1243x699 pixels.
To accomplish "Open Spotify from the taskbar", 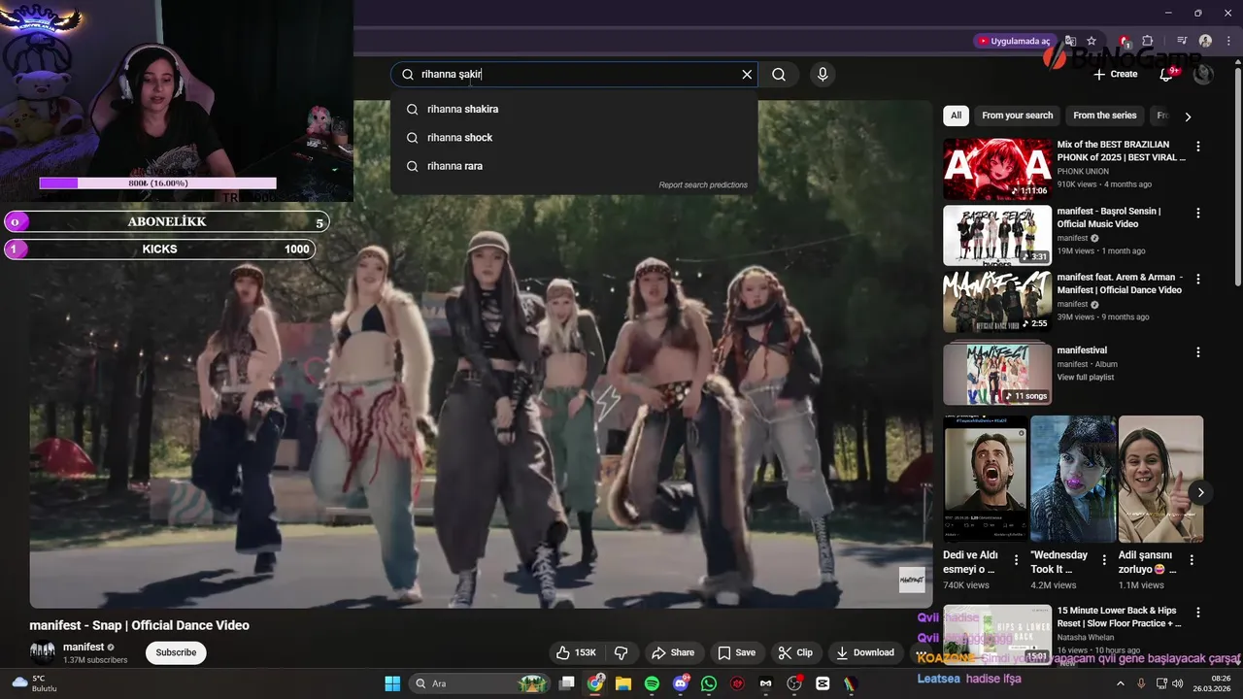I will 652,683.
